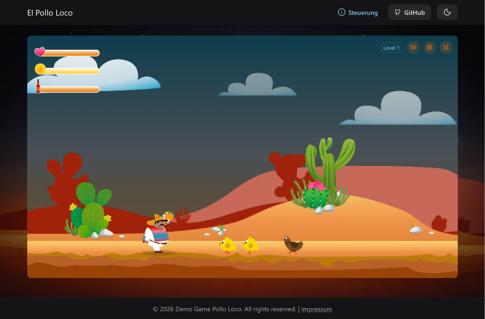This screenshot has width=485, height=319.
Task: Mute the game sound with speaker icon
Action: [413, 48]
